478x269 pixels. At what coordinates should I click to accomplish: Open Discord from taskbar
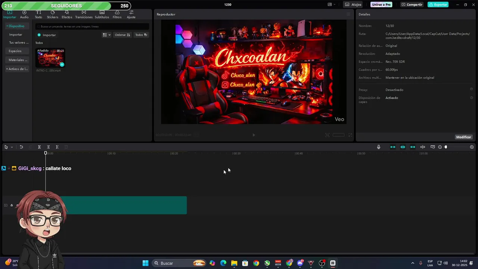(x=300, y=263)
